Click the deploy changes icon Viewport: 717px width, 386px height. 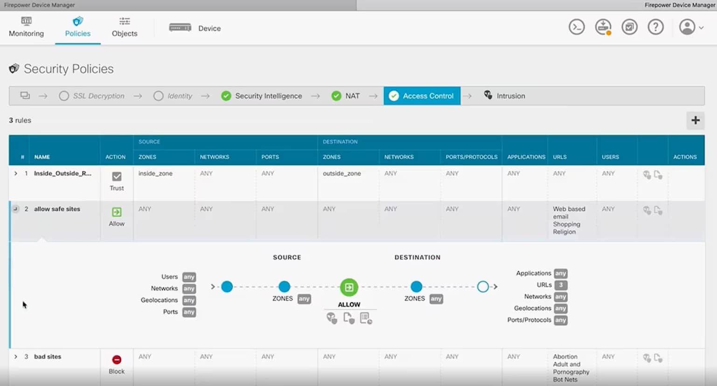(603, 27)
